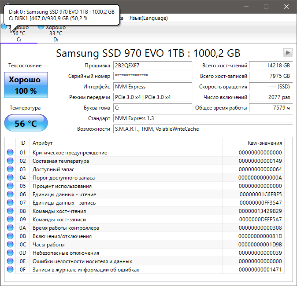Click raw value 00000001C6FBF5
The image size is (297, 286).
pos(260,194)
